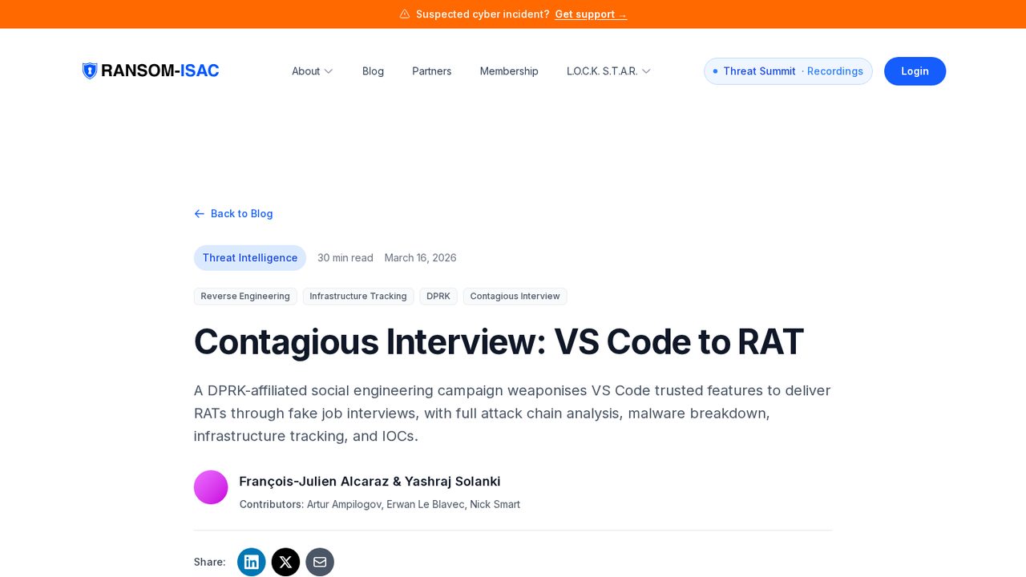The height and width of the screenshot is (577, 1026).
Task: Click the article title Contagious Interview heading
Action: (x=499, y=342)
